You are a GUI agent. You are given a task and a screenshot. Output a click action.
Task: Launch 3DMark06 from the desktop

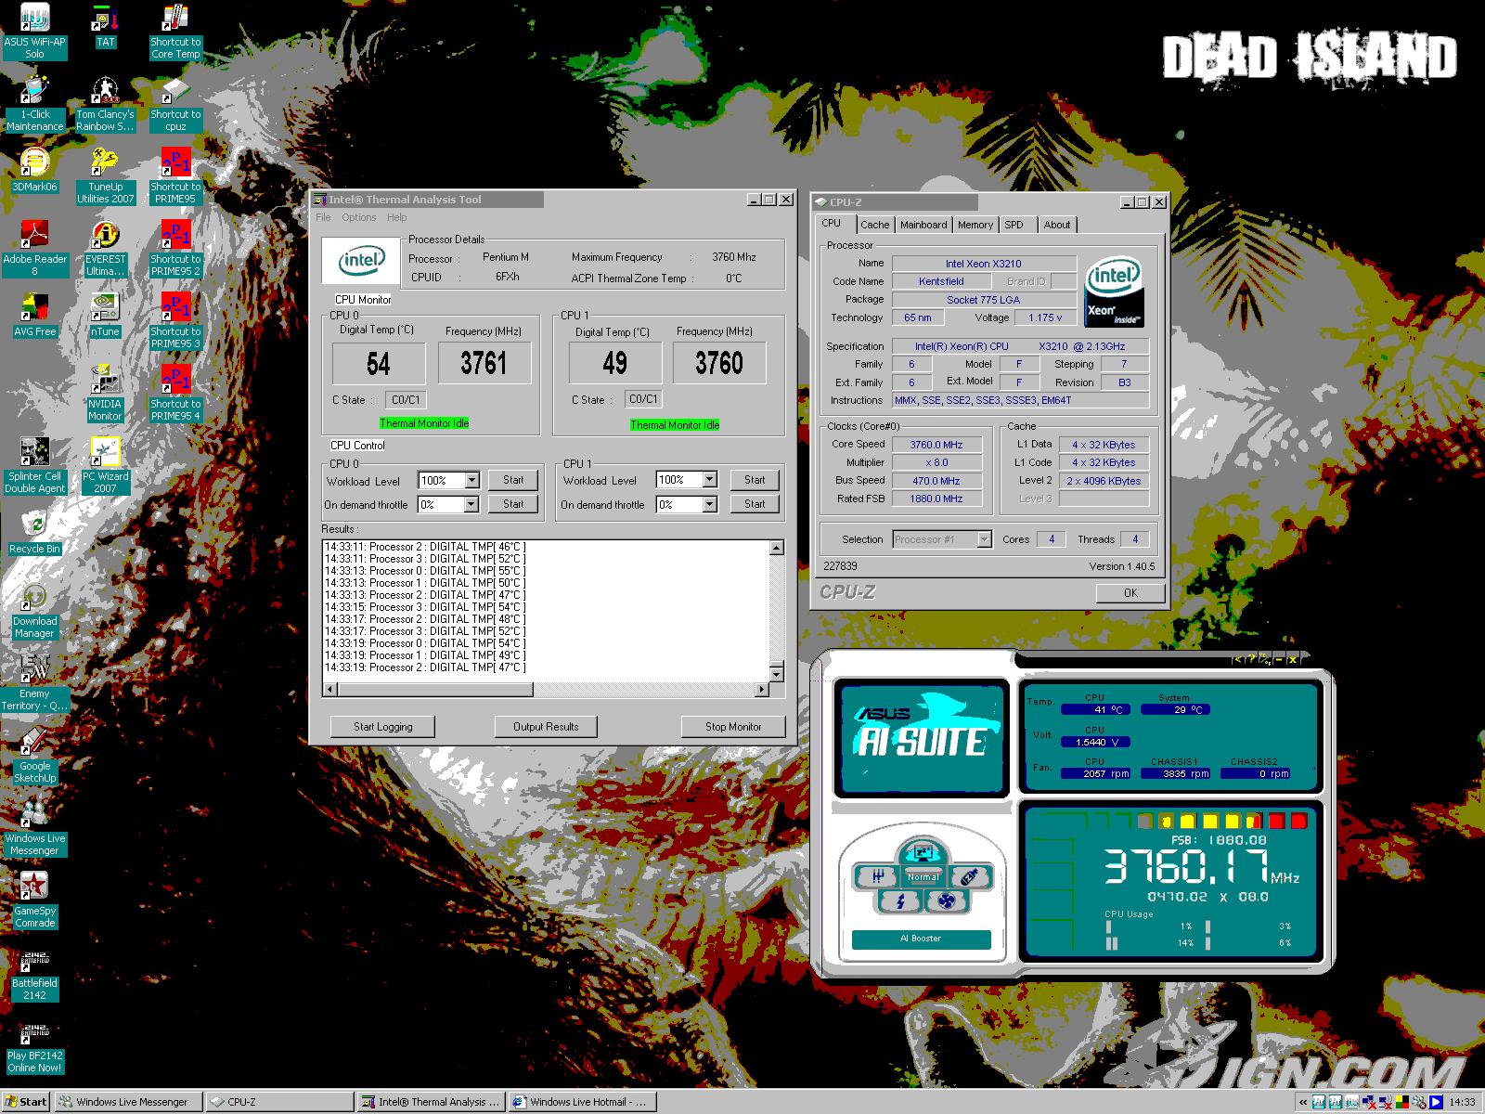(34, 171)
